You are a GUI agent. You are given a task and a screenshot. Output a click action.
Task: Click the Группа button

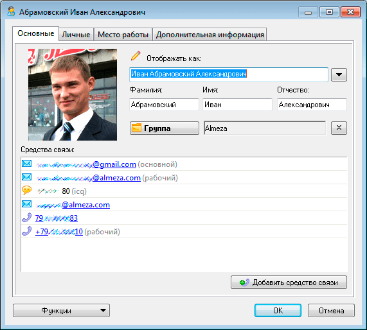coord(165,128)
